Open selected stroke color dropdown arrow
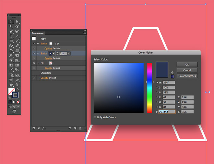 [x=54, y=53]
